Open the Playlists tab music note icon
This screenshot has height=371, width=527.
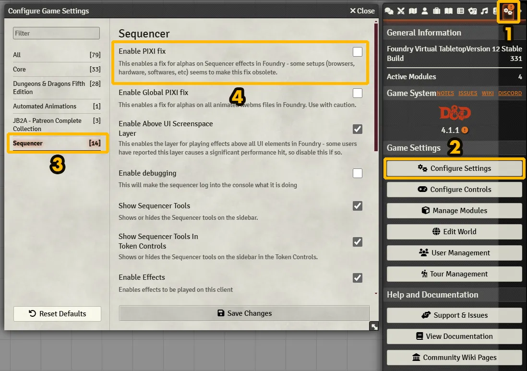coord(484,11)
